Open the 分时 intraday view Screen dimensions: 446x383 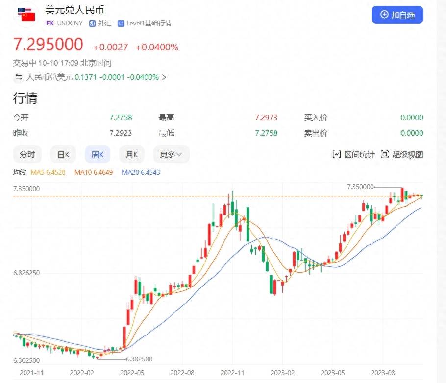[x=27, y=154]
